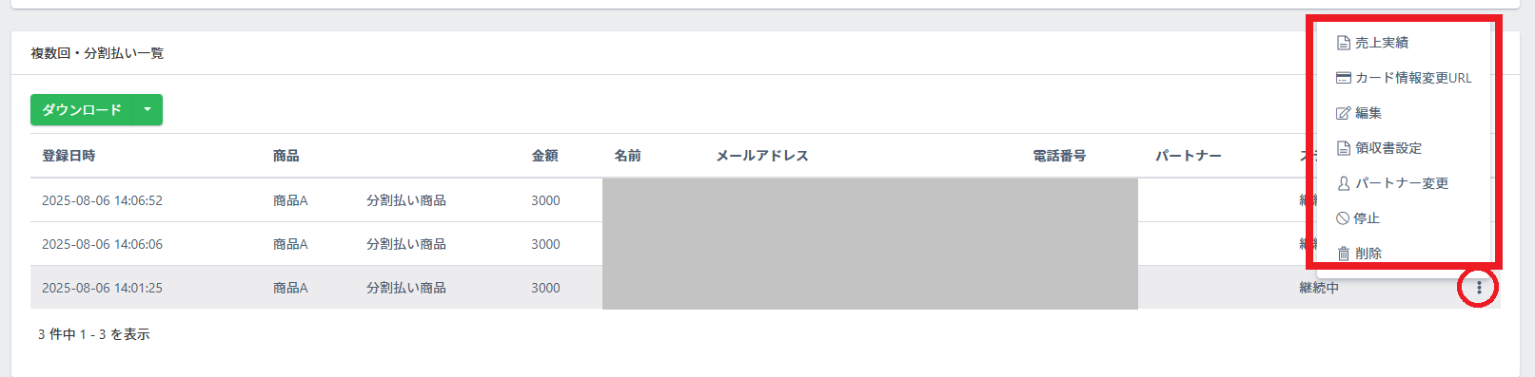Sort by the 登録日時 column header
Viewport: 1535px width, 377px height.
click(69, 156)
